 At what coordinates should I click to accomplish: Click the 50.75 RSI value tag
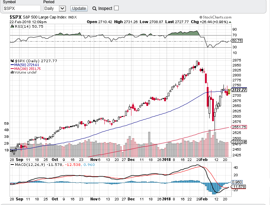pos(237,41)
